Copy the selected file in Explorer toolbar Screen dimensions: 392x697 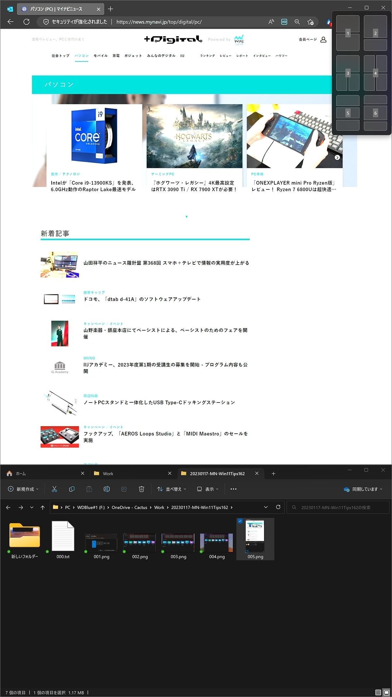(72, 489)
